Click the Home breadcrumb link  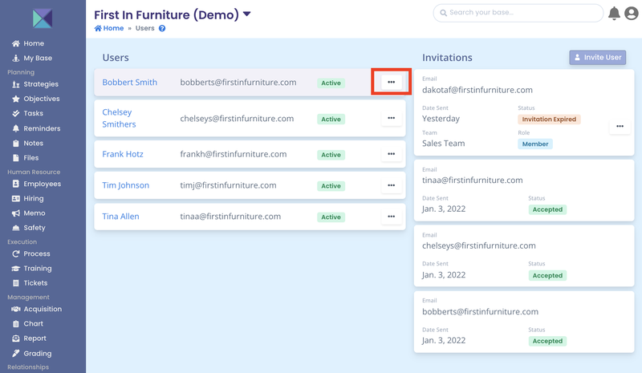(x=109, y=28)
